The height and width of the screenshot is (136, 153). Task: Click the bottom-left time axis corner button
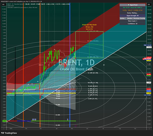(4, 129)
